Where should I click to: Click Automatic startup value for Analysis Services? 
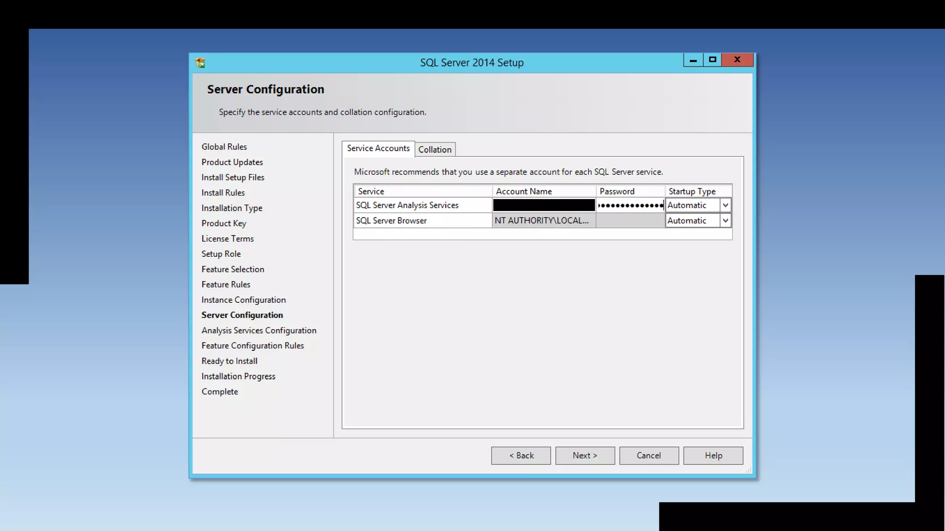pyautogui.click(x=692, y=205)
